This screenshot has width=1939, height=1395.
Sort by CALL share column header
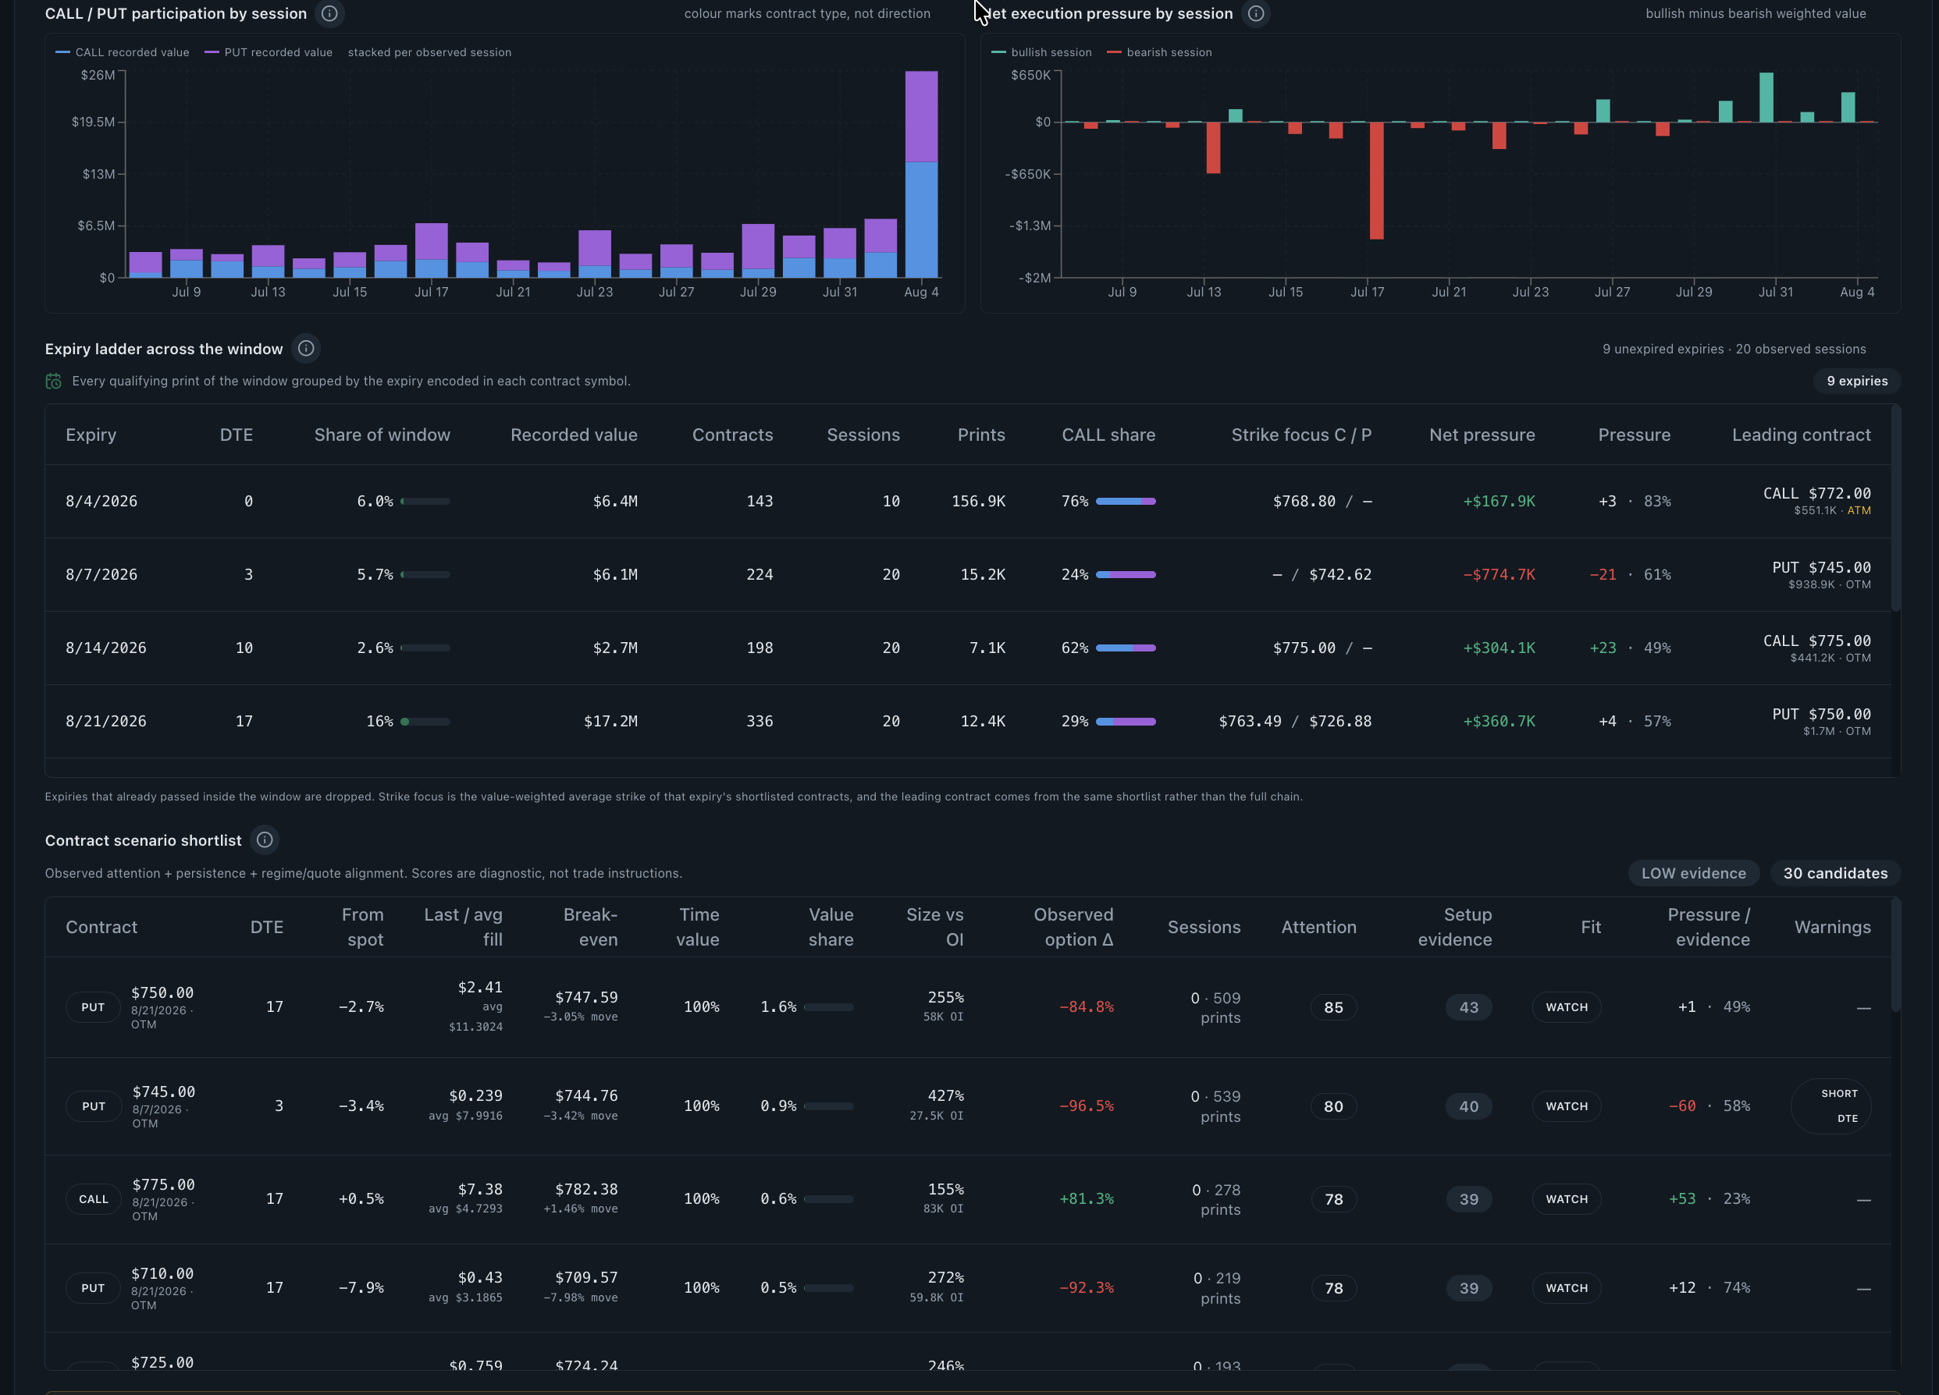[x=1108, y=435]
